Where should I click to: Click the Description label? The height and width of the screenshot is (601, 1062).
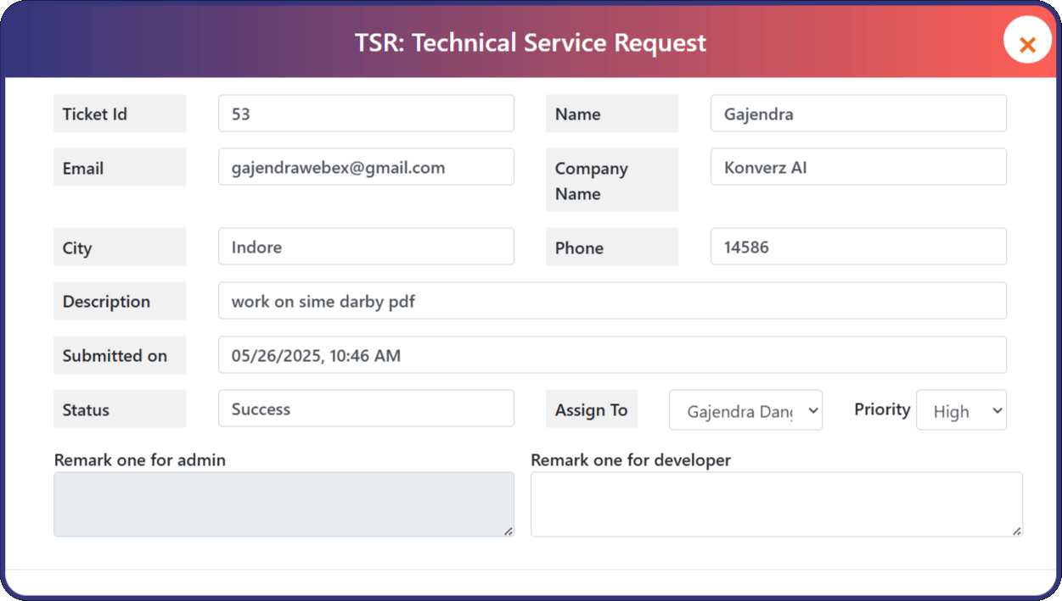tap(106, 302)
